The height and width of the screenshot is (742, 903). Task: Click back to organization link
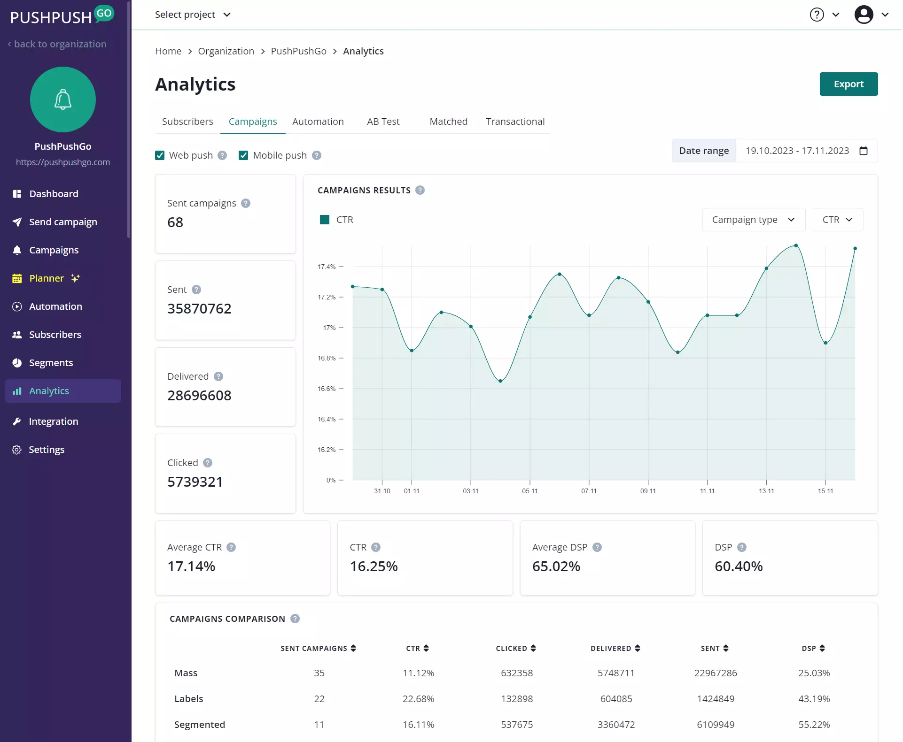[x=57, y=44]
